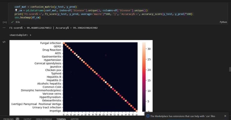
Task: Click the color bar tick value 30
Action: [x=149, y=49]
